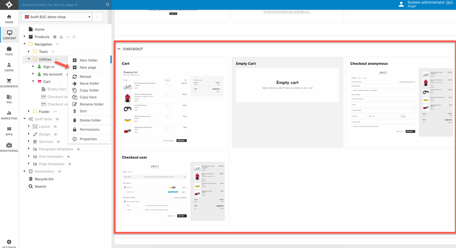Viewport: 456px width, 248px height.
Task: Select Rename folder in context menu
Action: pyautogui.click(x=91, y=104)
